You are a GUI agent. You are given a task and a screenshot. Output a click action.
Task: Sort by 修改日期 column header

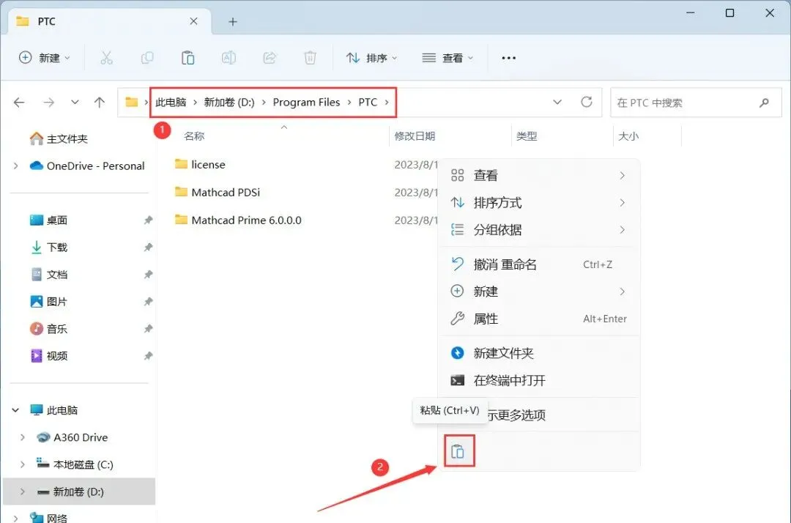415,136
